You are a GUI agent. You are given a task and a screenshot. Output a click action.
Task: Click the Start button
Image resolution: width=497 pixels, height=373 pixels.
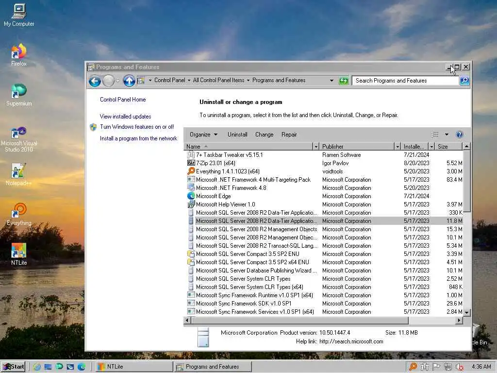(14, 367)
